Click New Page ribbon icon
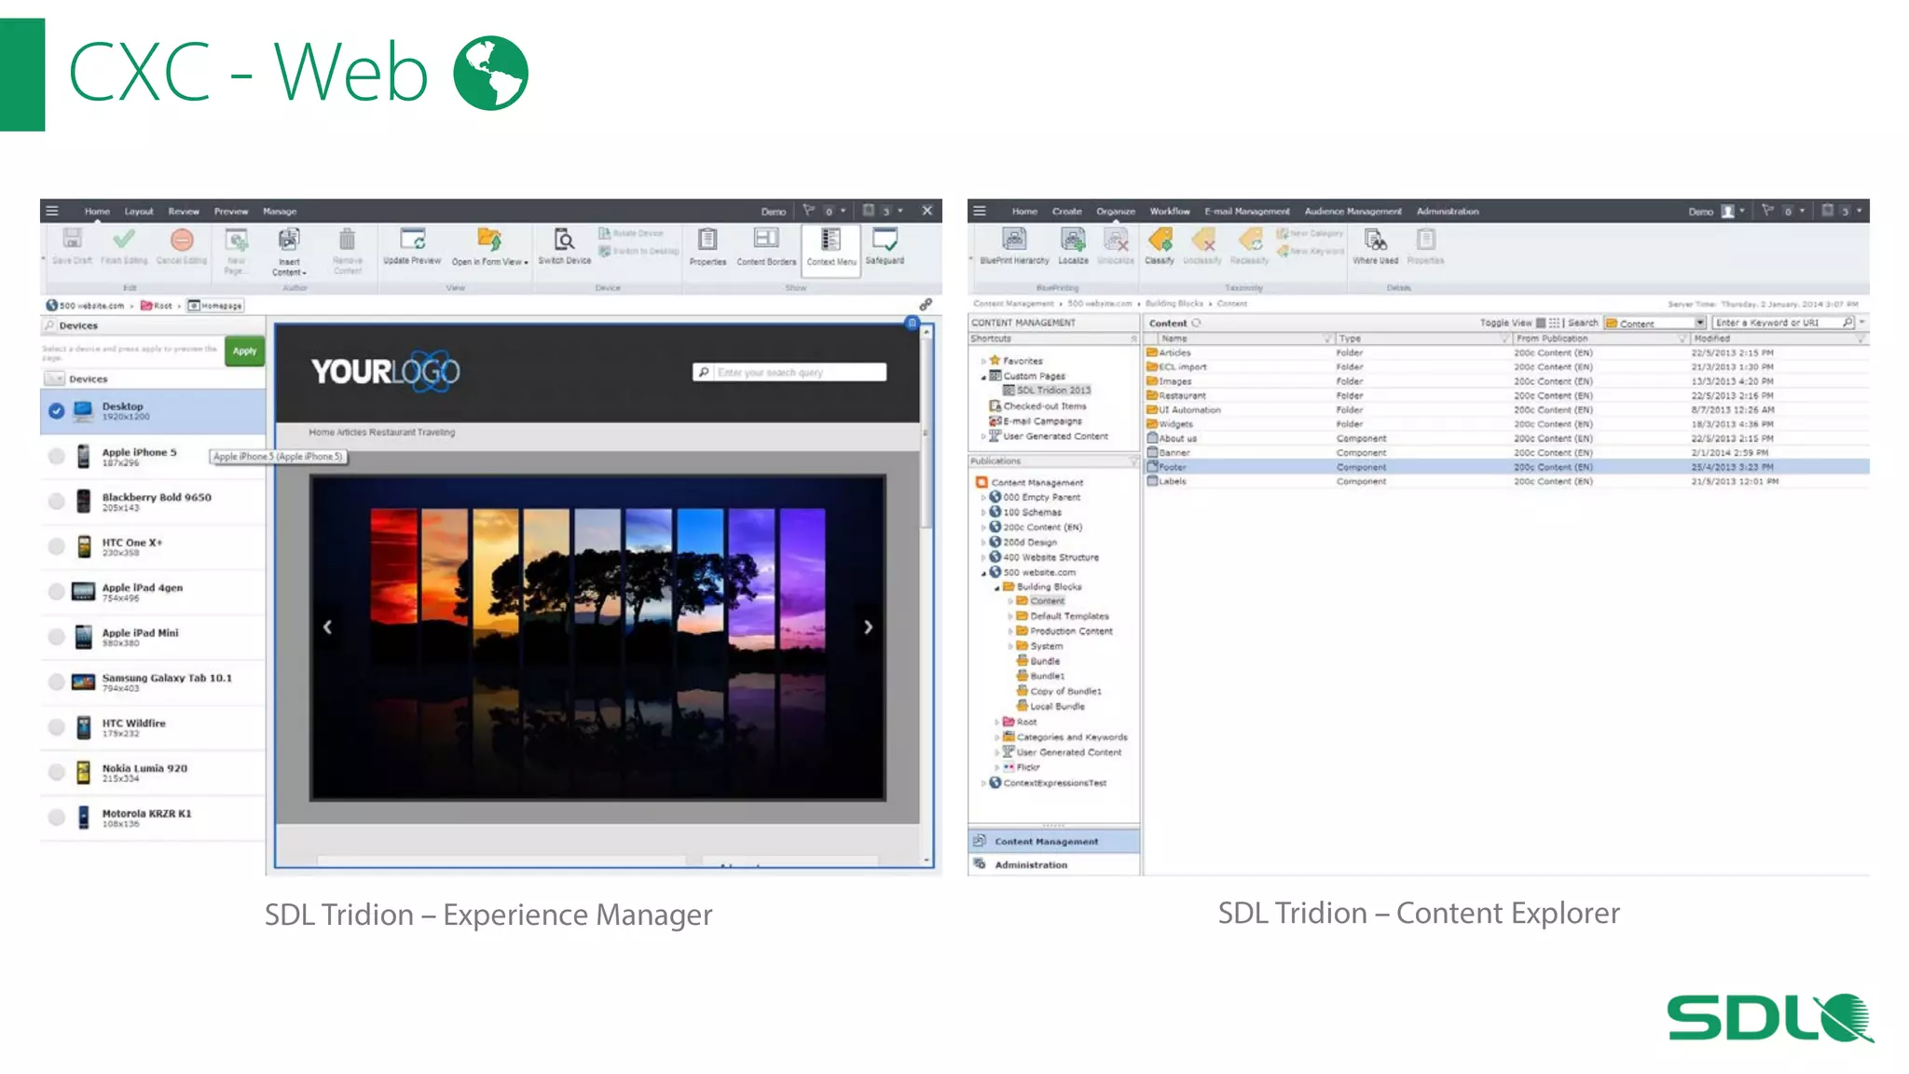Image resolution: width=1909 pixels, height=1074 pixels. click(x=237, y=241)
